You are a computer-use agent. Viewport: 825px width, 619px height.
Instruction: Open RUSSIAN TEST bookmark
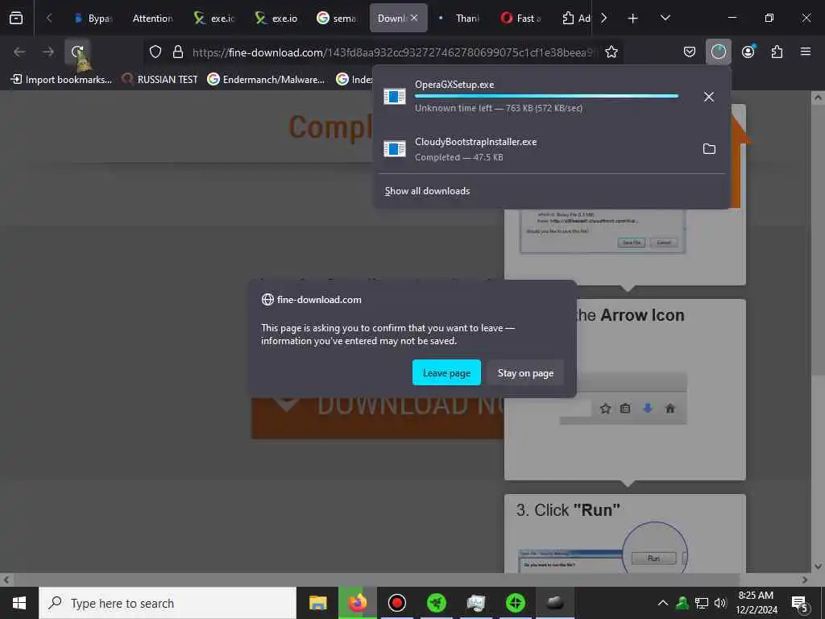coord(160,80)
